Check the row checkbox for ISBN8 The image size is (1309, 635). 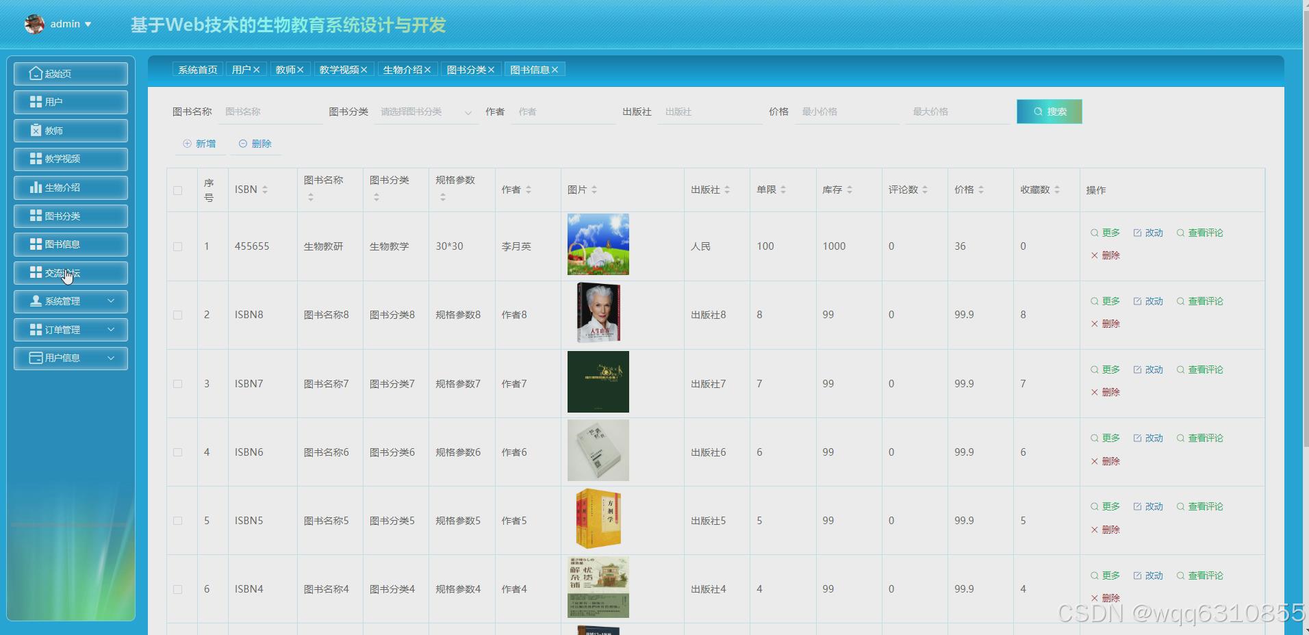178,315
